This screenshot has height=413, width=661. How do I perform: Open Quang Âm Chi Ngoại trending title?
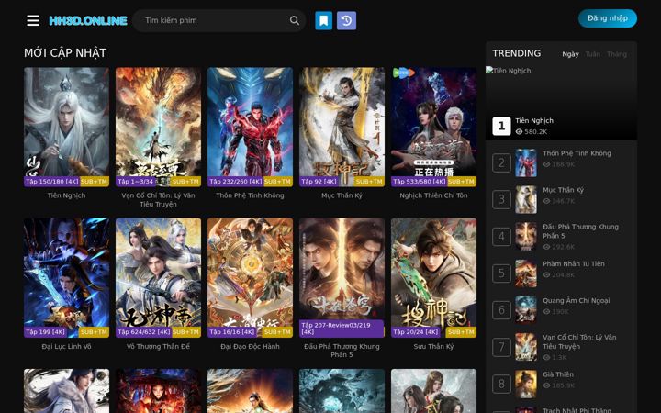click(577, 300)
